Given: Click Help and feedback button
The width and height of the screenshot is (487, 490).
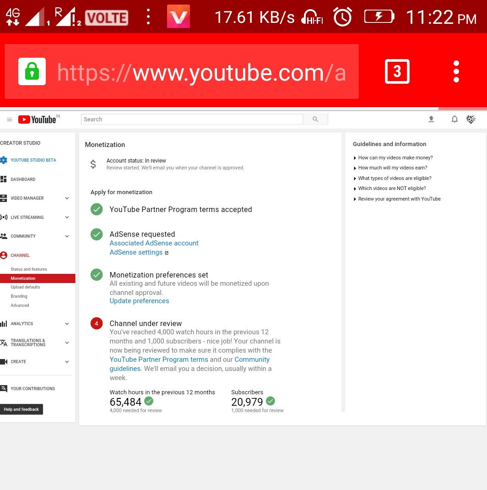Looking at the screenshot, I should click(21, 409).
